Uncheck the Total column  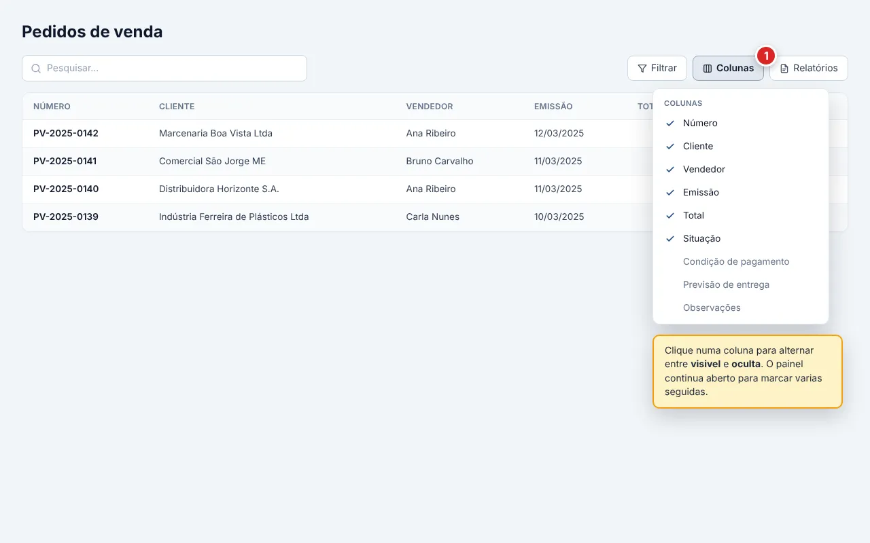tap(741, 216)
